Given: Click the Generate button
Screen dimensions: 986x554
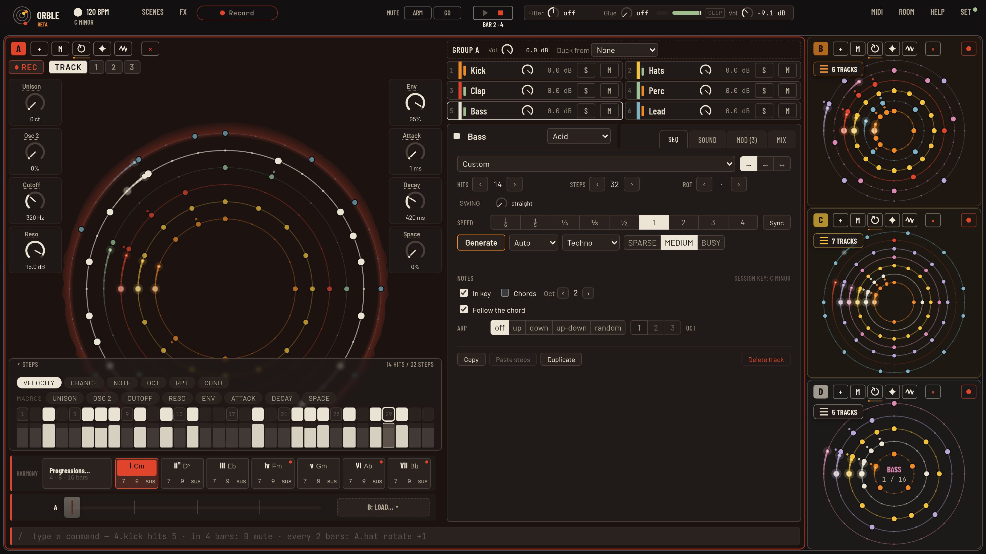Looking at the screenshot, I should point(481,243).
